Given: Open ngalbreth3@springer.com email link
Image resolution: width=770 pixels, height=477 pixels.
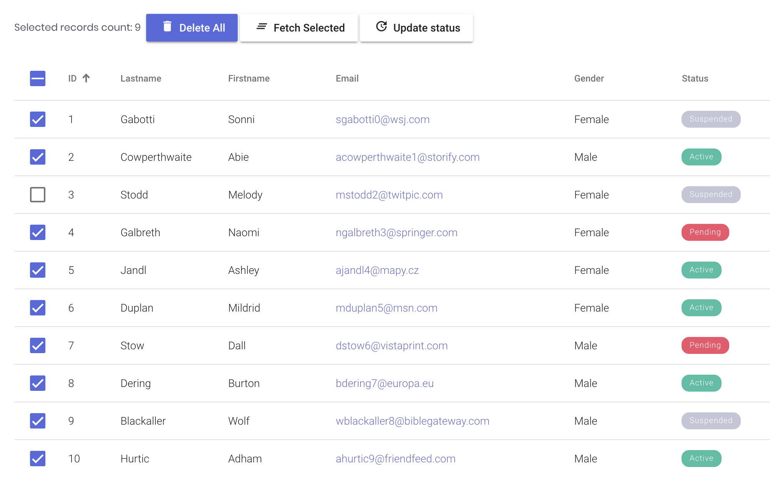Looking at the screenshot, I should pyautogui.click(x=396, y=233).
